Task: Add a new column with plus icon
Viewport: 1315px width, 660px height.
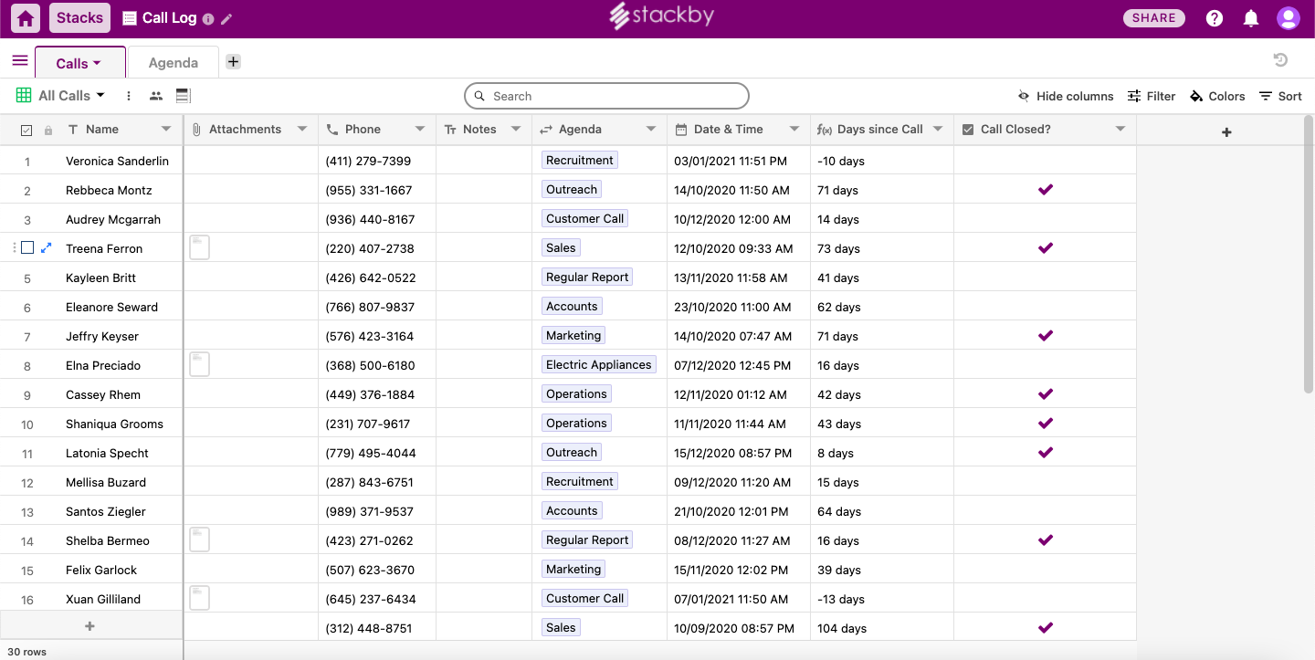Action: (1226, 132)
